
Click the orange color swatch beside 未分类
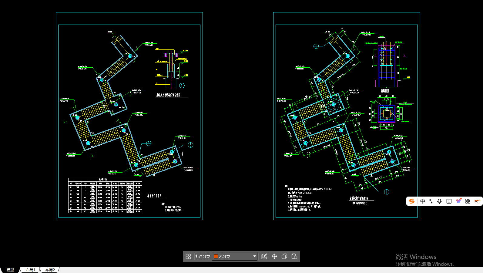[x=216, y=256]
